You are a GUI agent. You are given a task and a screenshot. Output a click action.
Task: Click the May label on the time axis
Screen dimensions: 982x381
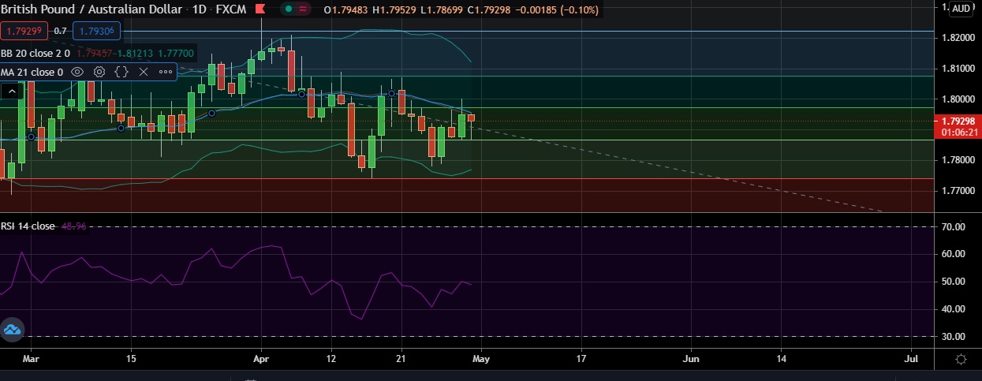coord(481,359)
